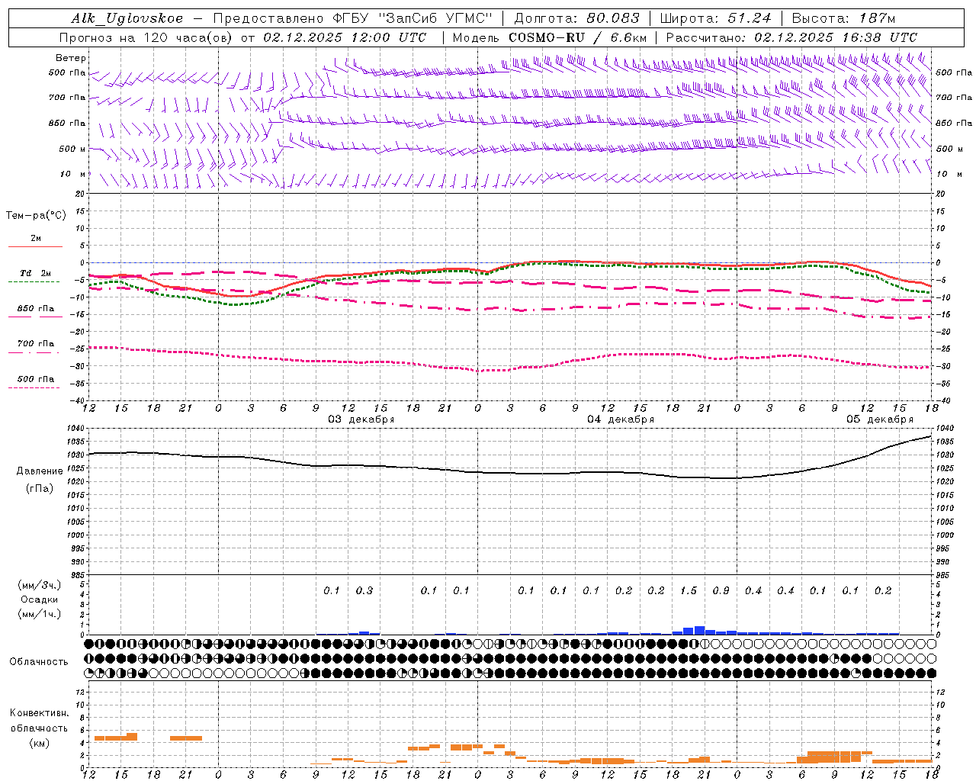Select the 'Высота: 187м' header value
Screen dimensions: 976x781
(x=843, y=18)
